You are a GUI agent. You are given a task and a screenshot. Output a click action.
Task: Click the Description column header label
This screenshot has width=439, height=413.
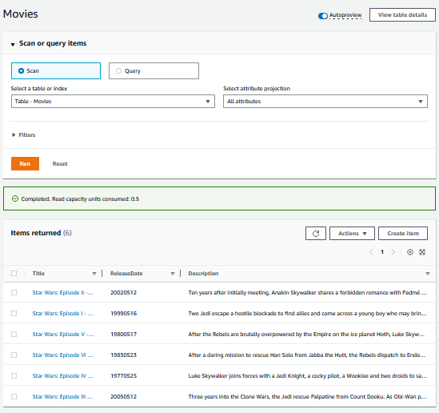coord(203,273)
